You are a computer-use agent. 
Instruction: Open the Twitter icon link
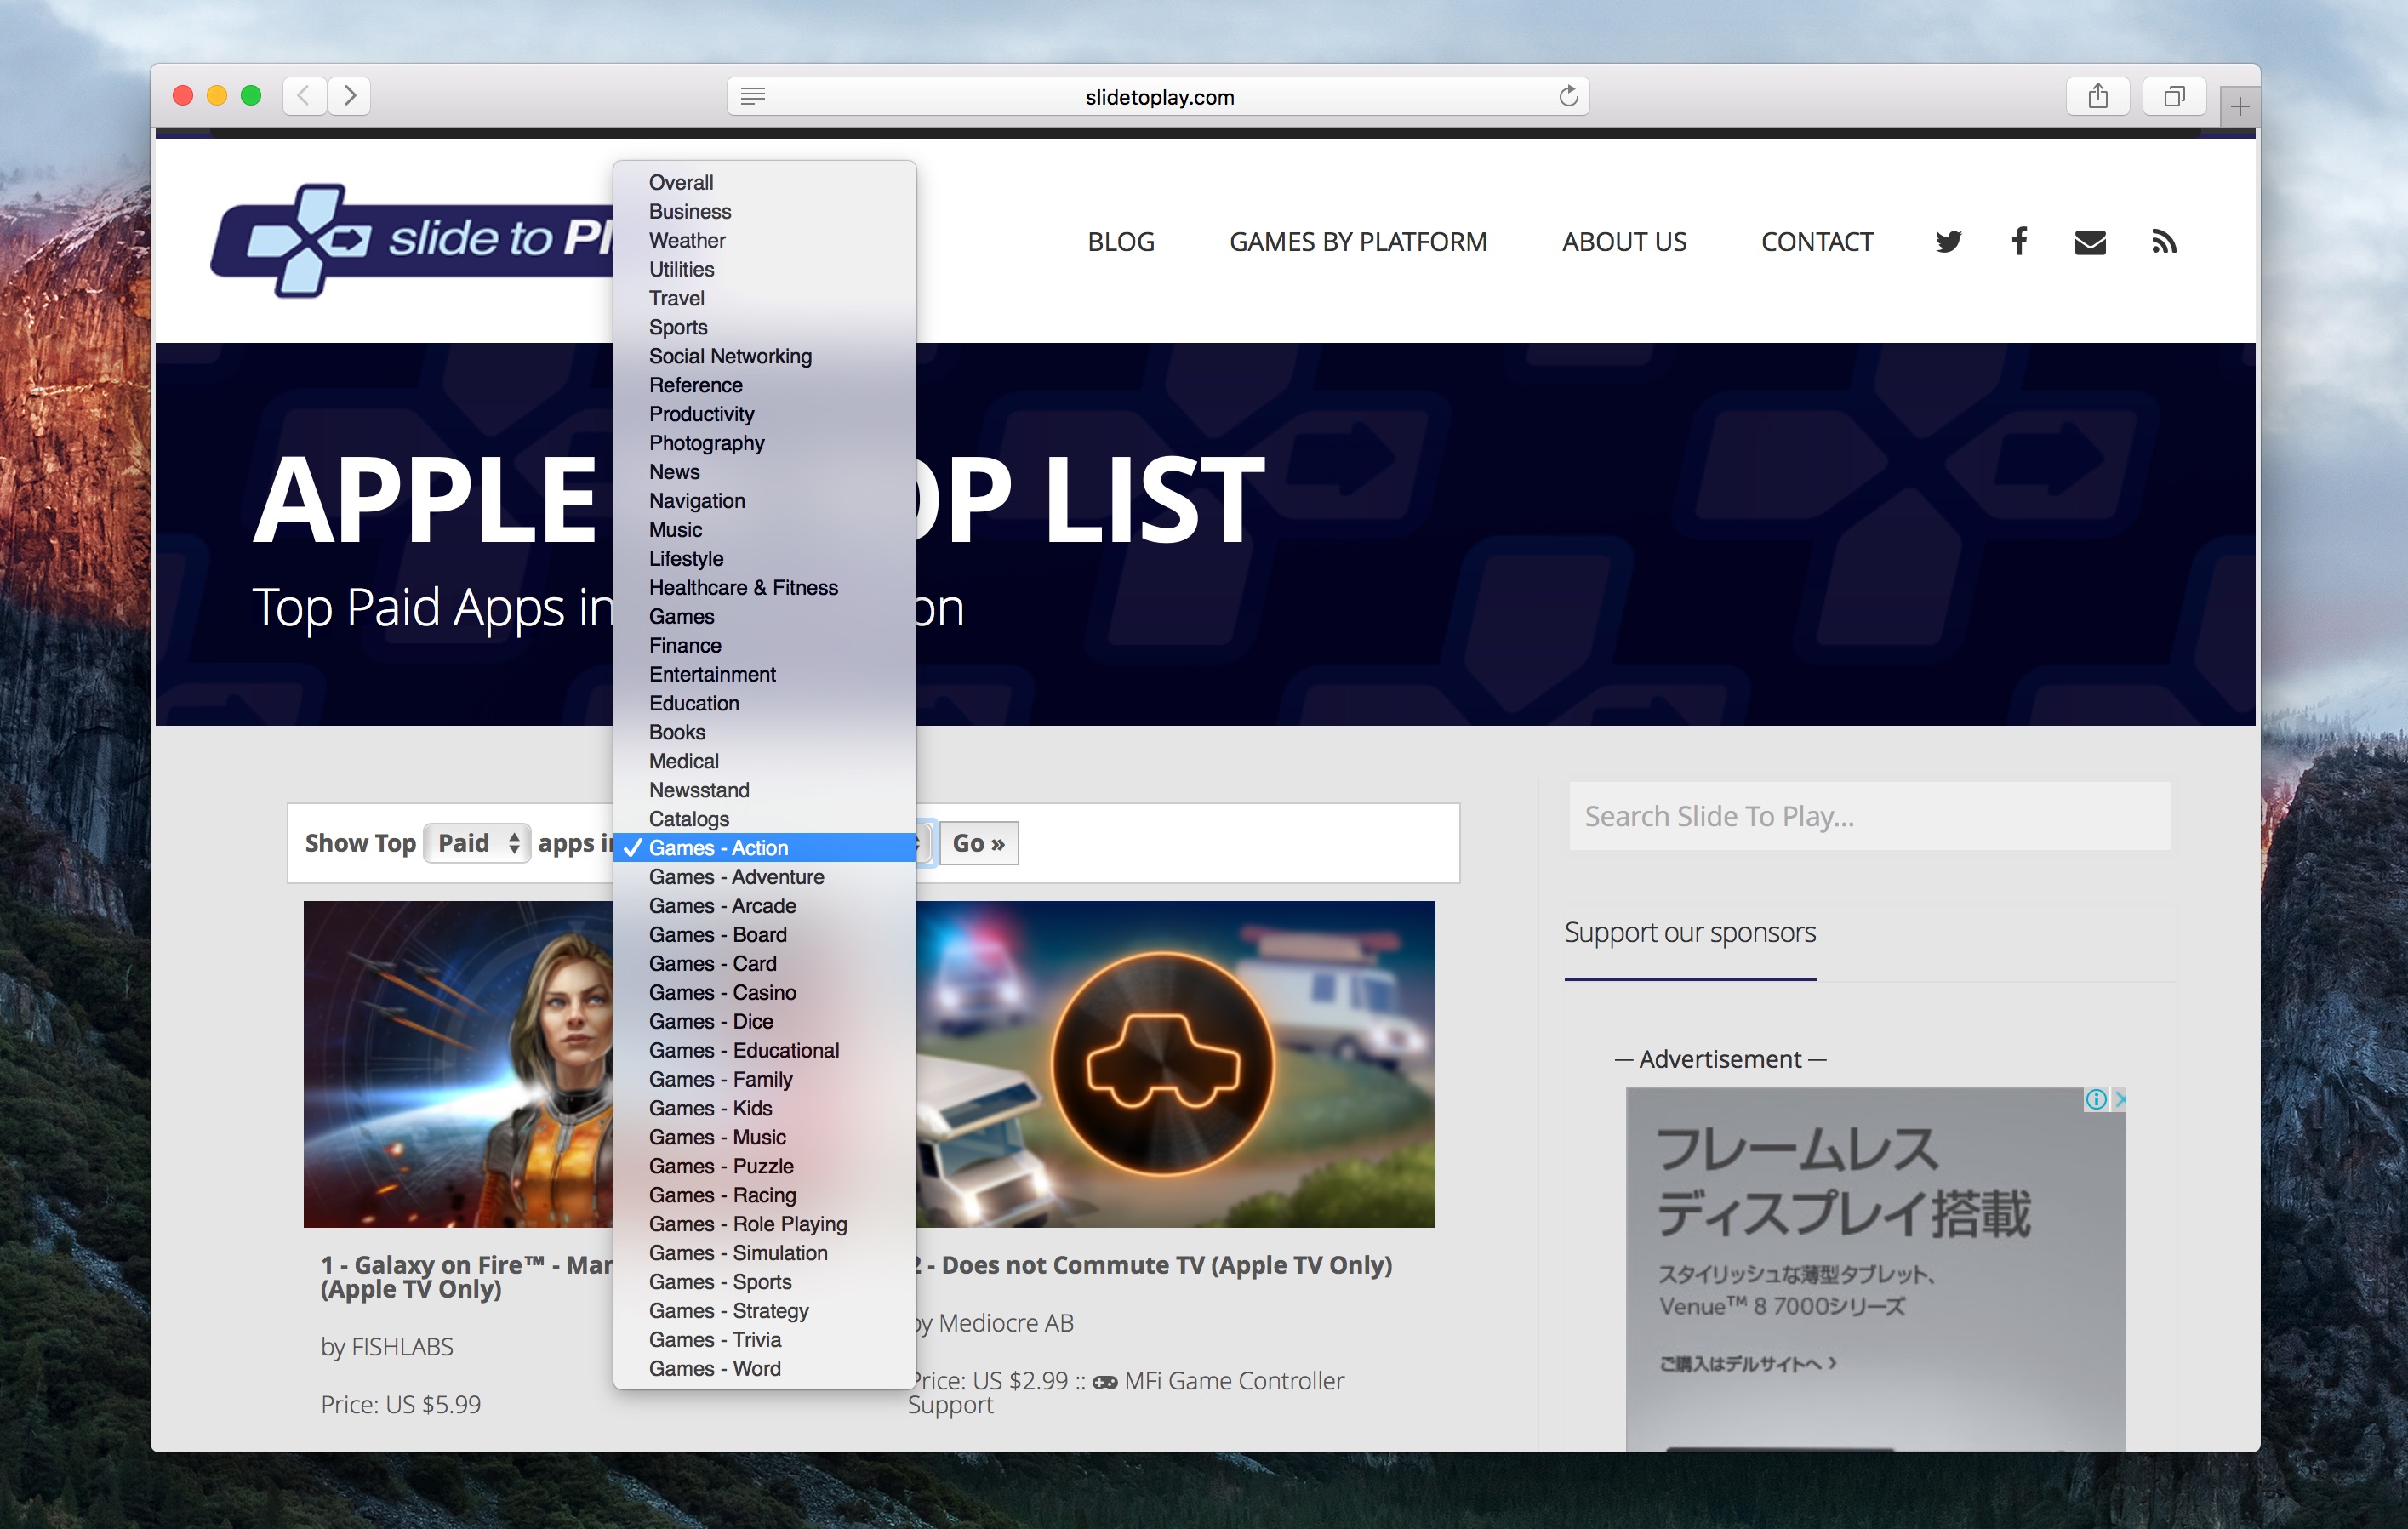(1948, 242)
